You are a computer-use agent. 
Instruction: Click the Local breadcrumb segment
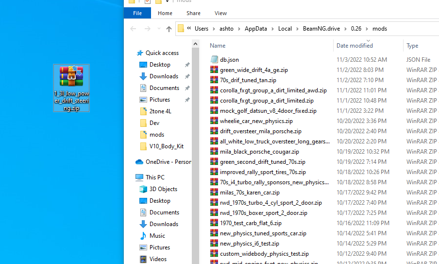tap(285, 29)
